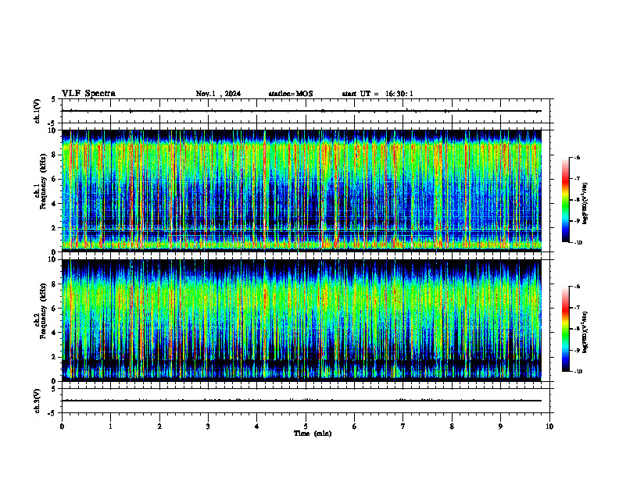The image size is (619, 478).
Task: Click the "10" tick on ch.1 frequency axis
Action: point(52,130)
